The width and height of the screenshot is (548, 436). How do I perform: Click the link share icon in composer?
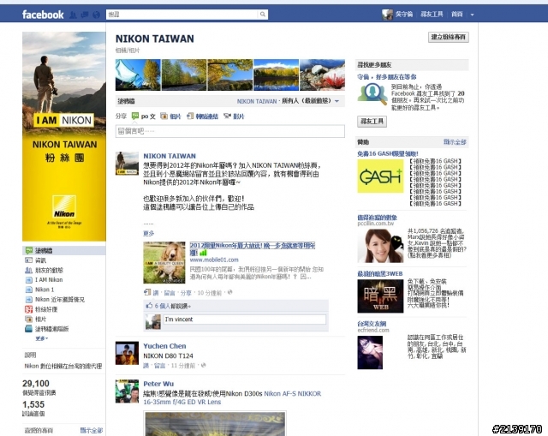click(x=190, y=116)
